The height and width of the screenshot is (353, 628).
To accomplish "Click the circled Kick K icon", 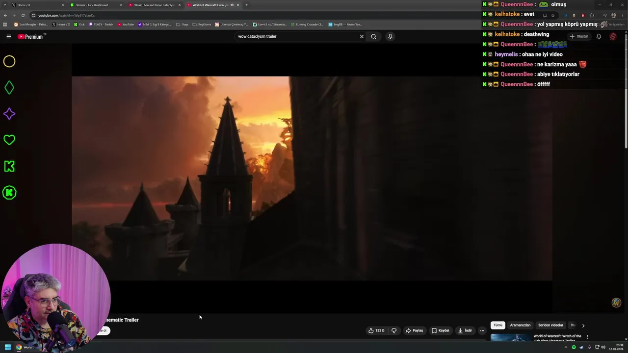I will (9, 193).
